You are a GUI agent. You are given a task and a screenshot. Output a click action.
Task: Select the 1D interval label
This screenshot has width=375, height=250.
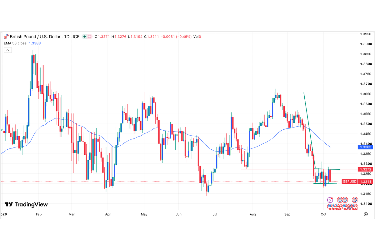click(x=67, y=37)
